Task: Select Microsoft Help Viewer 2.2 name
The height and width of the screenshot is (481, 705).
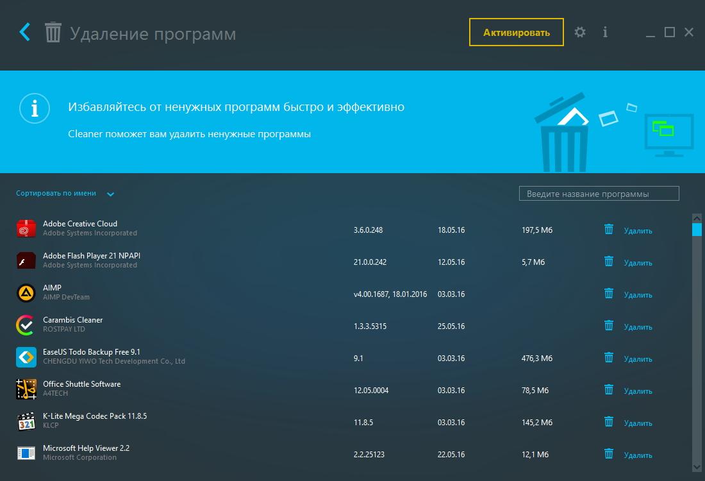Action: [x=87, y=448]
